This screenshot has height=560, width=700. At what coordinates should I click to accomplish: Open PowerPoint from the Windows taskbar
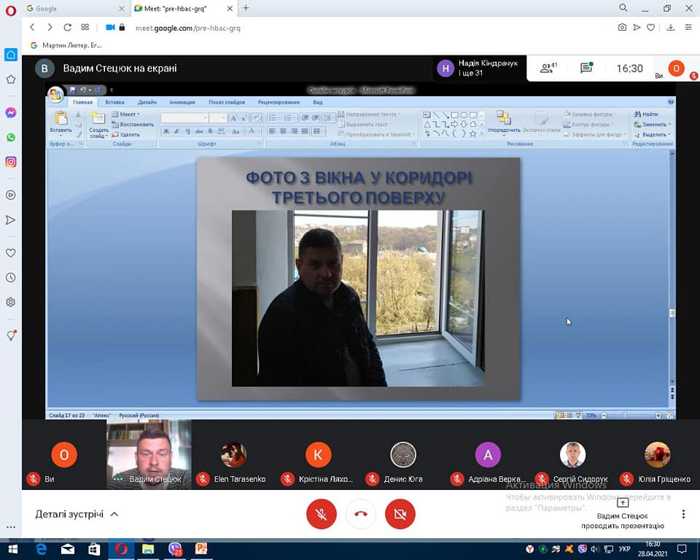pyautogui.click(x=201, y=548)
